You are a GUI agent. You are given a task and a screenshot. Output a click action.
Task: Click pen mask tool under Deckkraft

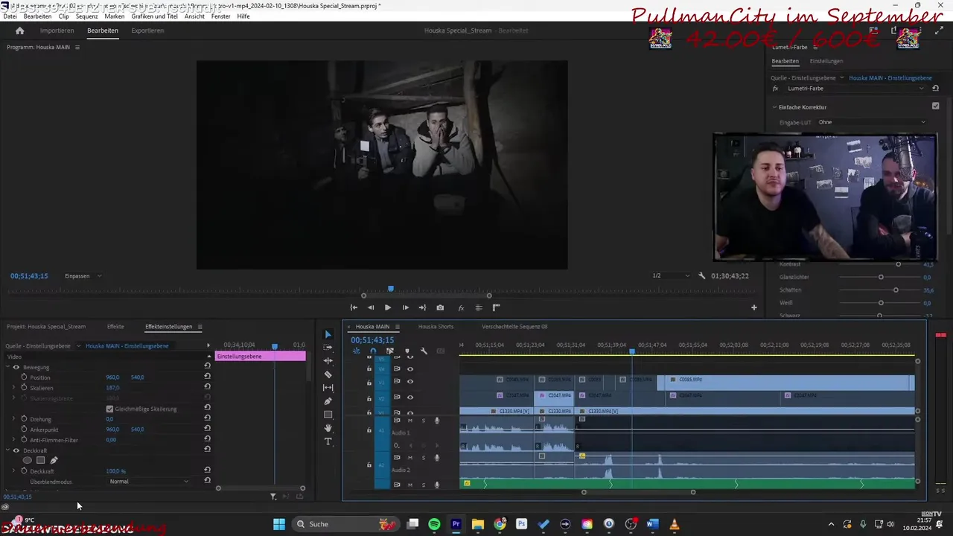tap(54, 461)
